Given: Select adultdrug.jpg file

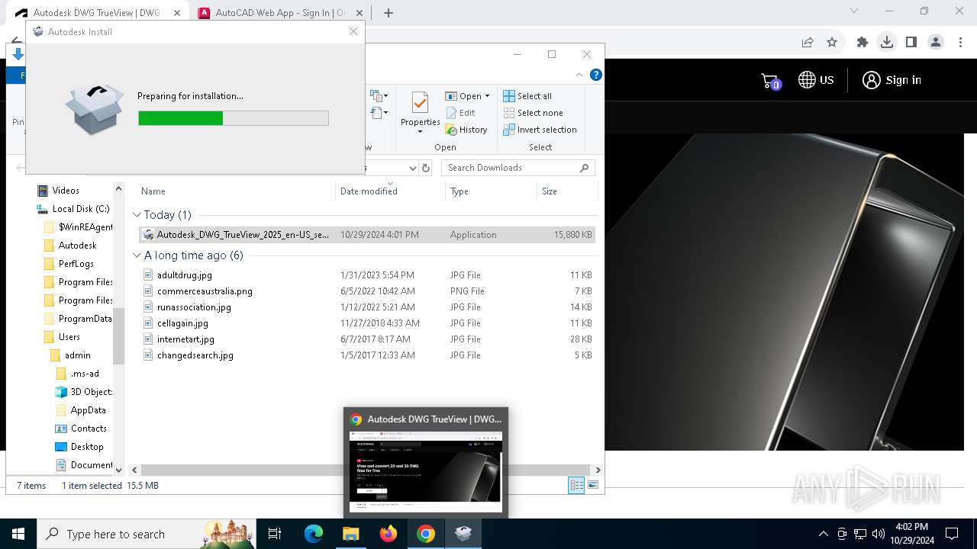Looking at the screenshot, I should pyautogui.click(x=368, y=275).
